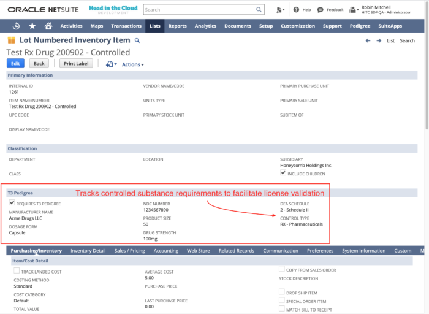Click the orange inventory item record icon
This screenshot has height=314, width=429.
pyautogui.click(x=12, y=40)
